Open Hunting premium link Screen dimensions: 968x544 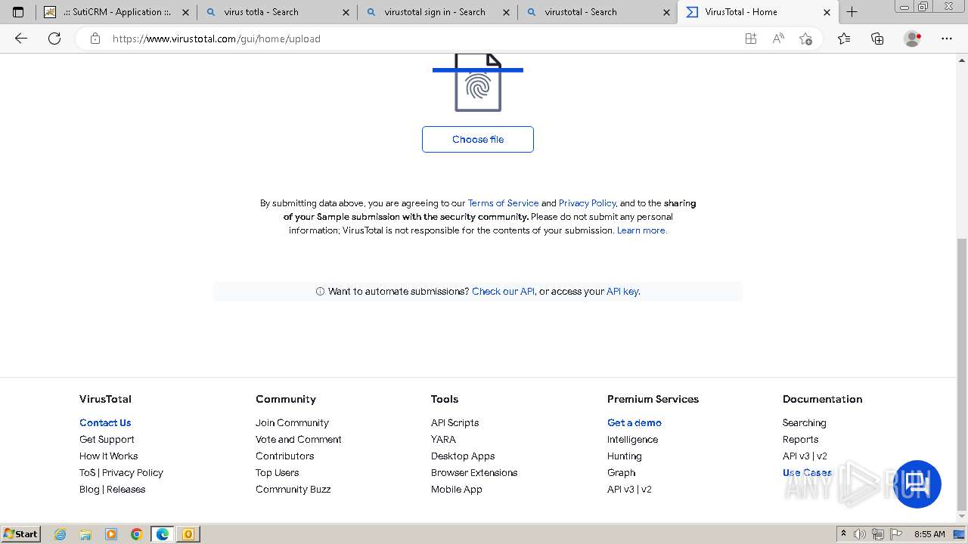point(624,456)
